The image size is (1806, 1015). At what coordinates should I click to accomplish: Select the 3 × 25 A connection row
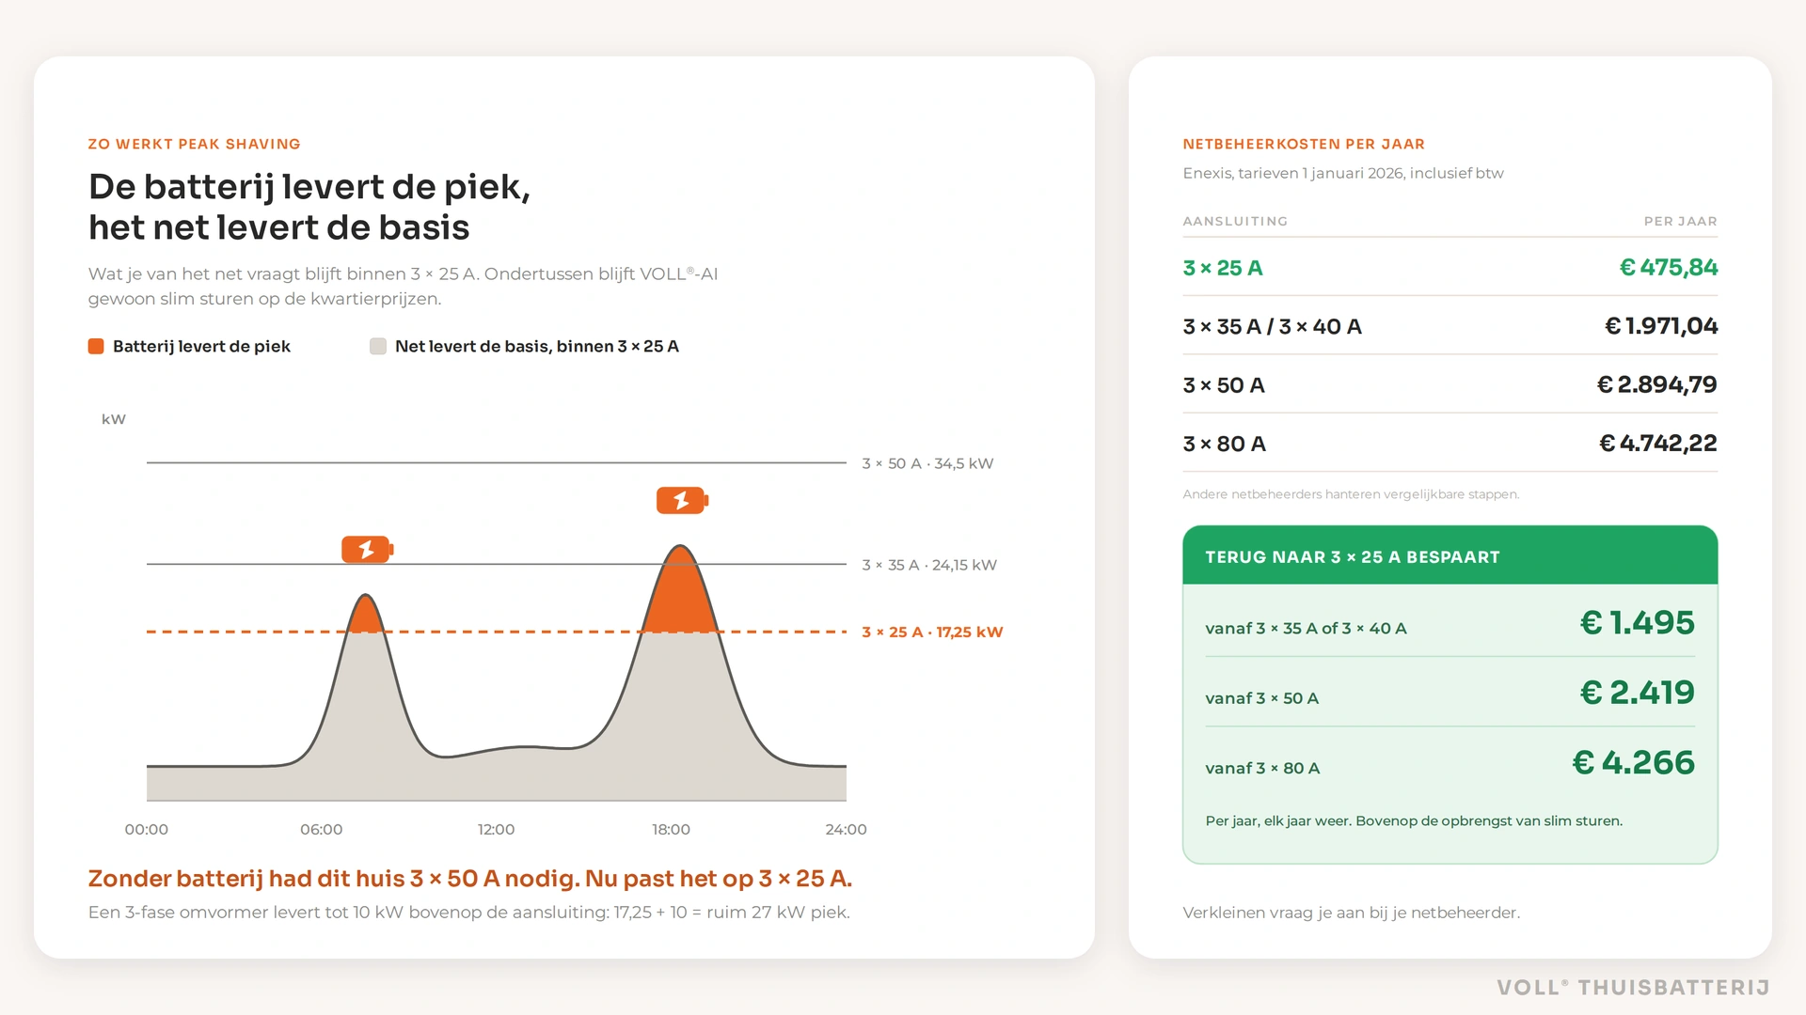click(x=1450, y=268)
